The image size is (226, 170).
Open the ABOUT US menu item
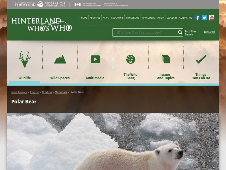point(95,18)
